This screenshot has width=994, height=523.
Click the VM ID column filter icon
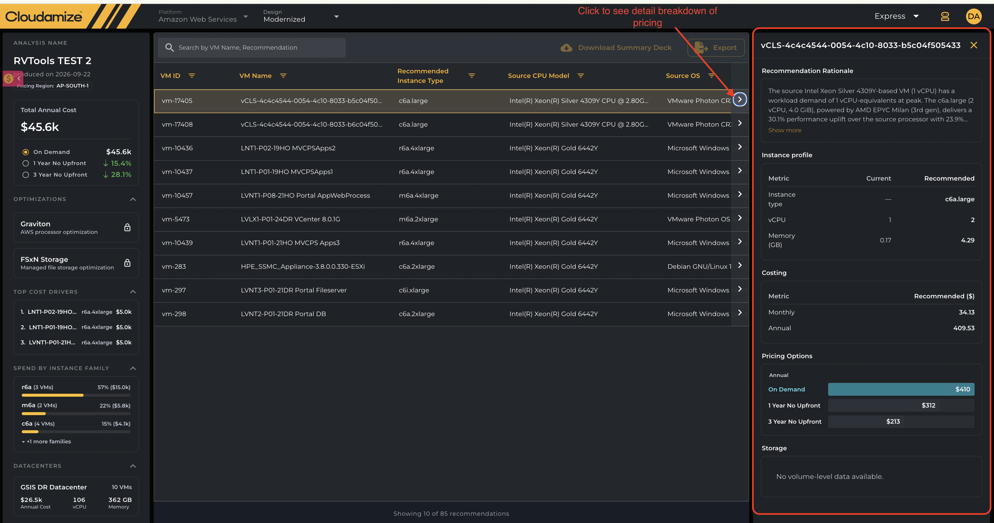pos(192,76)
